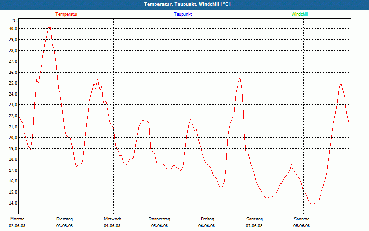Screen dimensions: 369x231
Task: Click the °C axis unit label
Action: pyautogui.click(x=15, y=21)
